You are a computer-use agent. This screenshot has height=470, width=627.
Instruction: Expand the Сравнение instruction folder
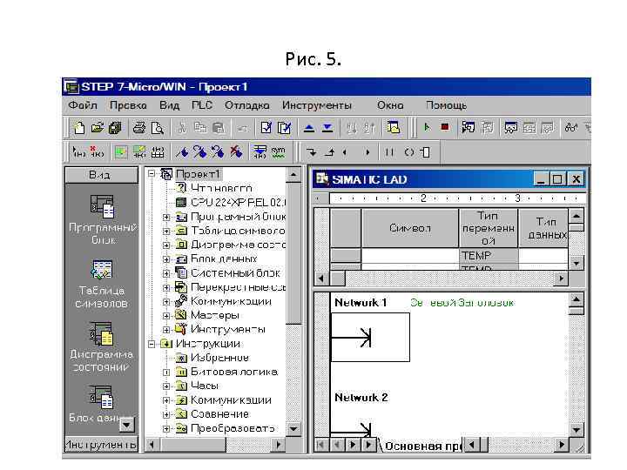point(166,414)
